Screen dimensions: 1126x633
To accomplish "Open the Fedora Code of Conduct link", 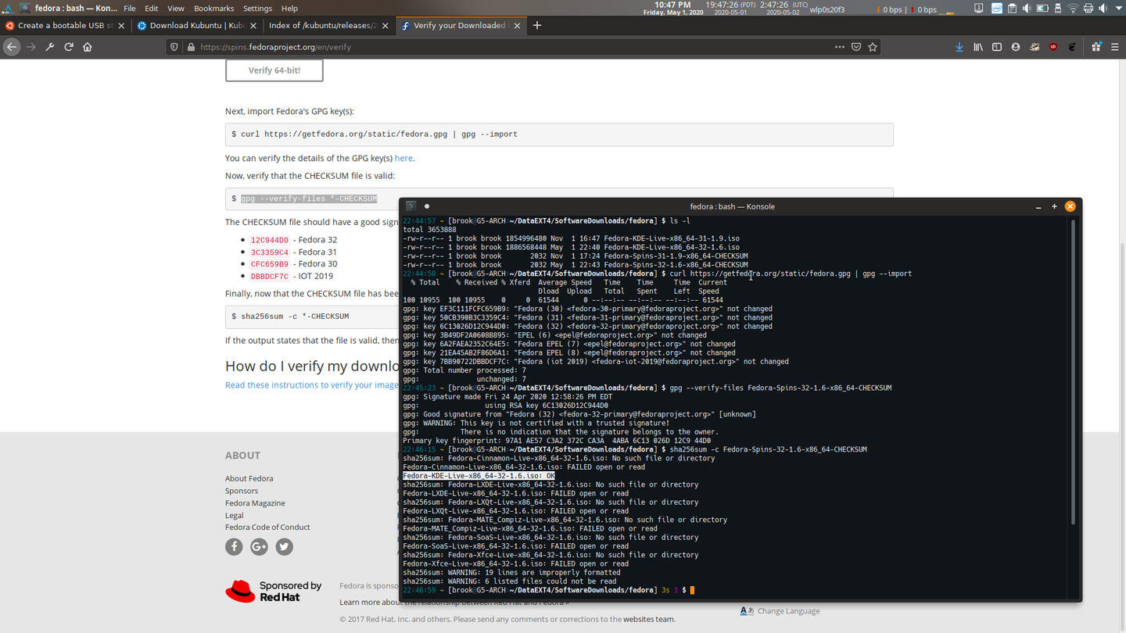I will (x=267, y=527).
